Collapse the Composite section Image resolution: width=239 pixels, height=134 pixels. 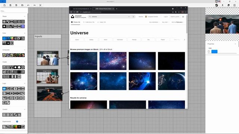pyautogui.click(x=25, y=50)
